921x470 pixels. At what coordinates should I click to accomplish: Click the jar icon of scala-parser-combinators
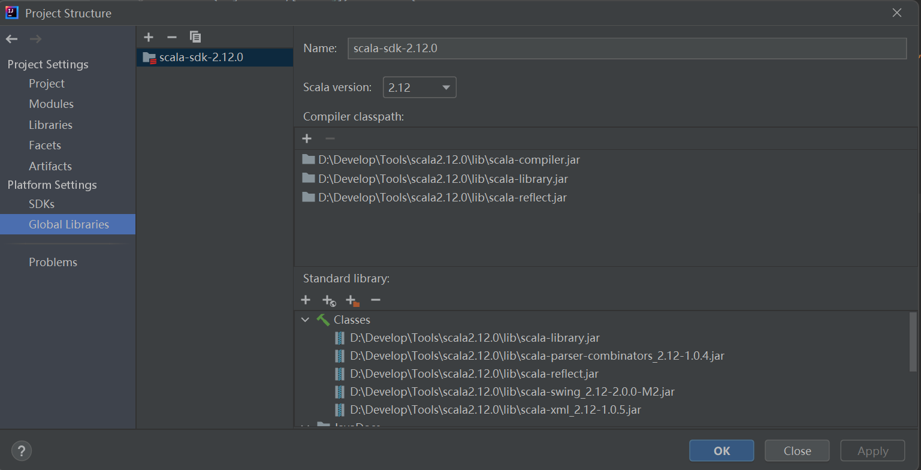[x=340, y=355]
